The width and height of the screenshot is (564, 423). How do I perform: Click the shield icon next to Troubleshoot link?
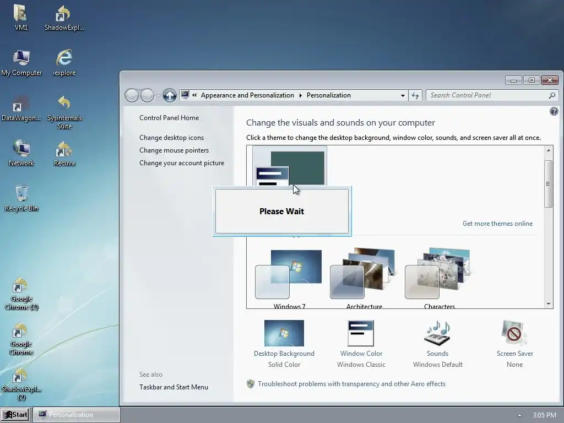(251, 384)
